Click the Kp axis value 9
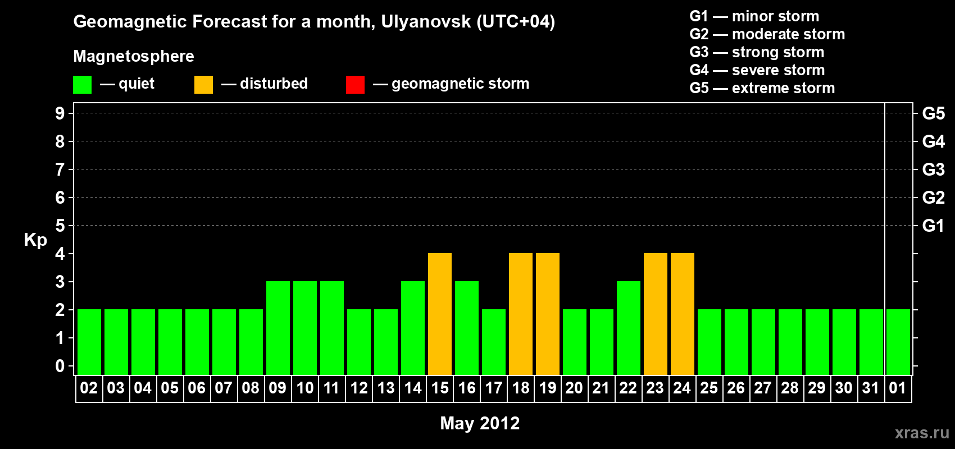955x449 pixels. (60, 113)
